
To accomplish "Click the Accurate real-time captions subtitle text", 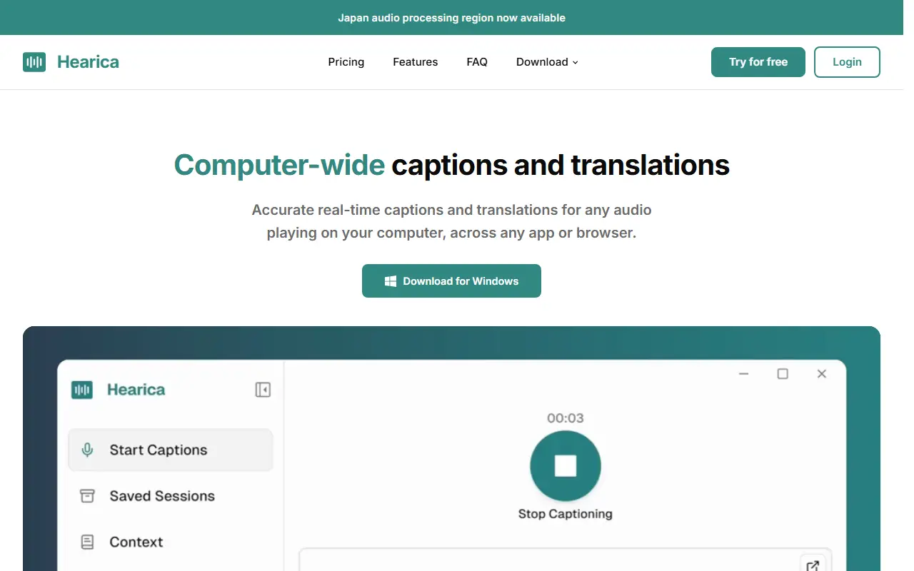I will pos(451,221).
